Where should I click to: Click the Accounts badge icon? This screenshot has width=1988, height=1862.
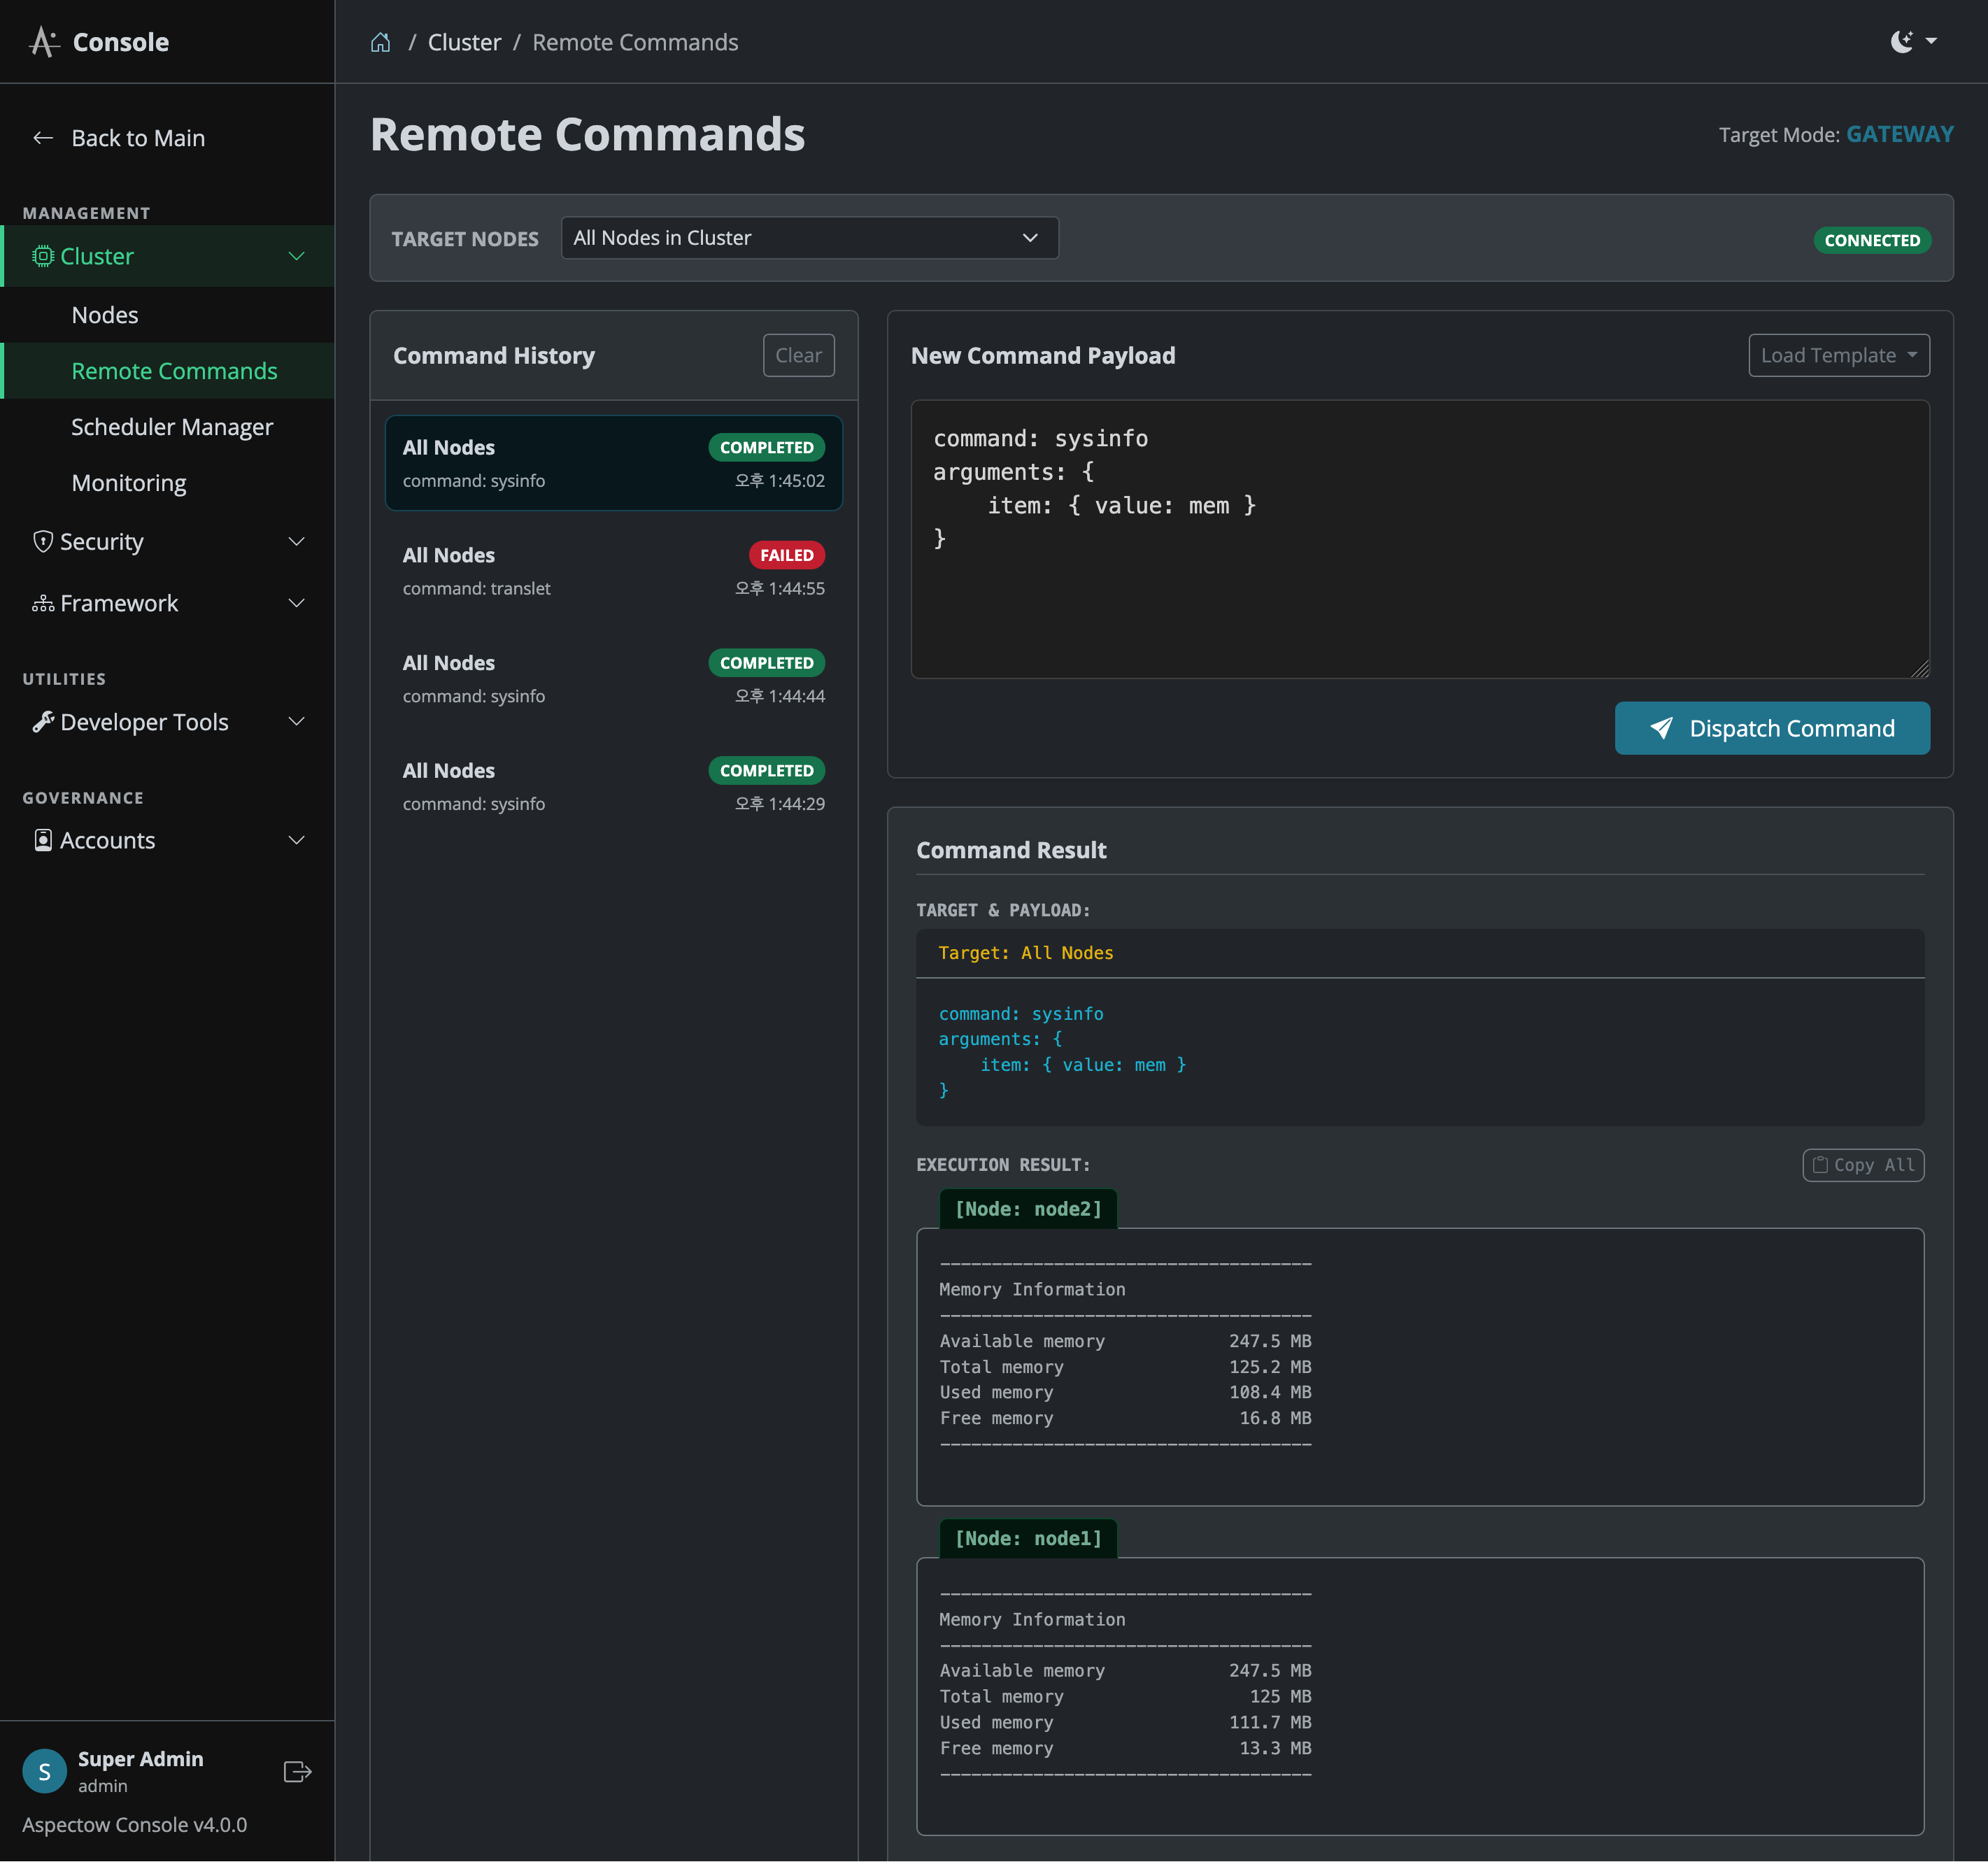click(x=43, y=840)
